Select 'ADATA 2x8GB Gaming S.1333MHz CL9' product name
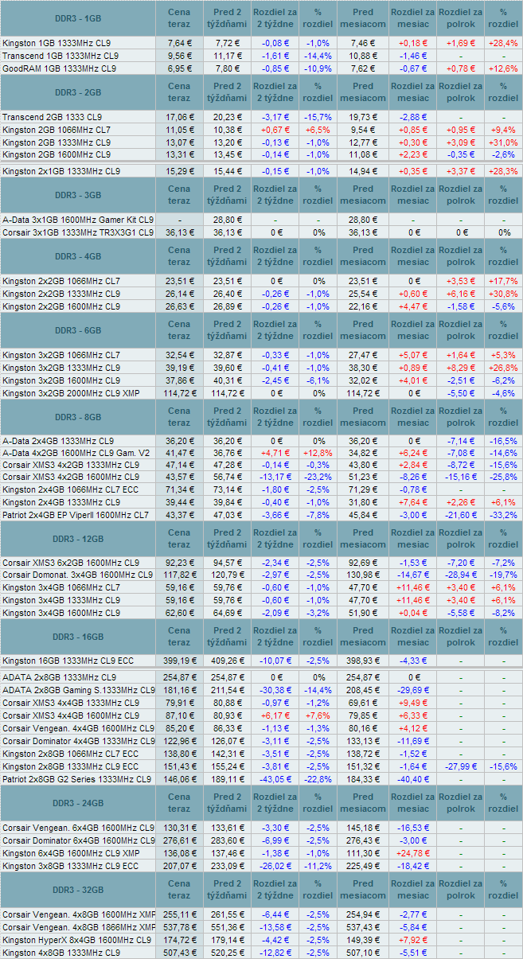 point(78,690)
